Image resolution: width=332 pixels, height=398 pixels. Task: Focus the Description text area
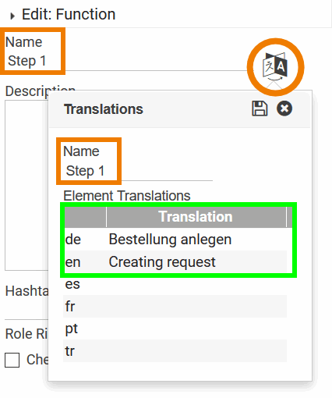pos(26,185)
